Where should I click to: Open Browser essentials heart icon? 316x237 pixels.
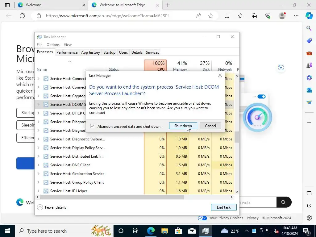pyautogui.click(x=268, y=16)
